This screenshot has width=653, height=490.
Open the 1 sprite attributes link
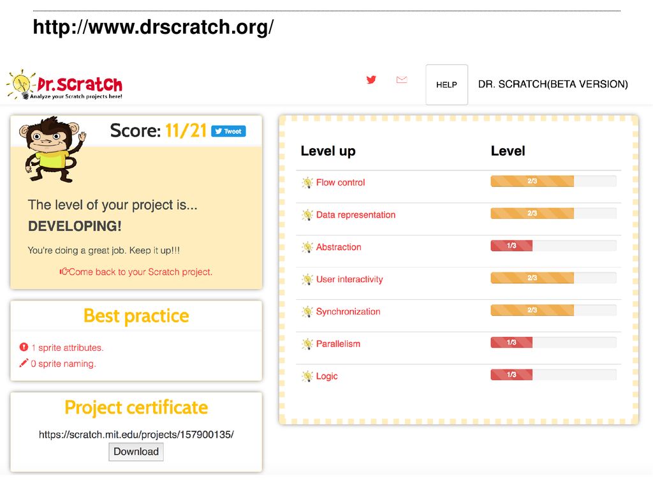[68, 348]
